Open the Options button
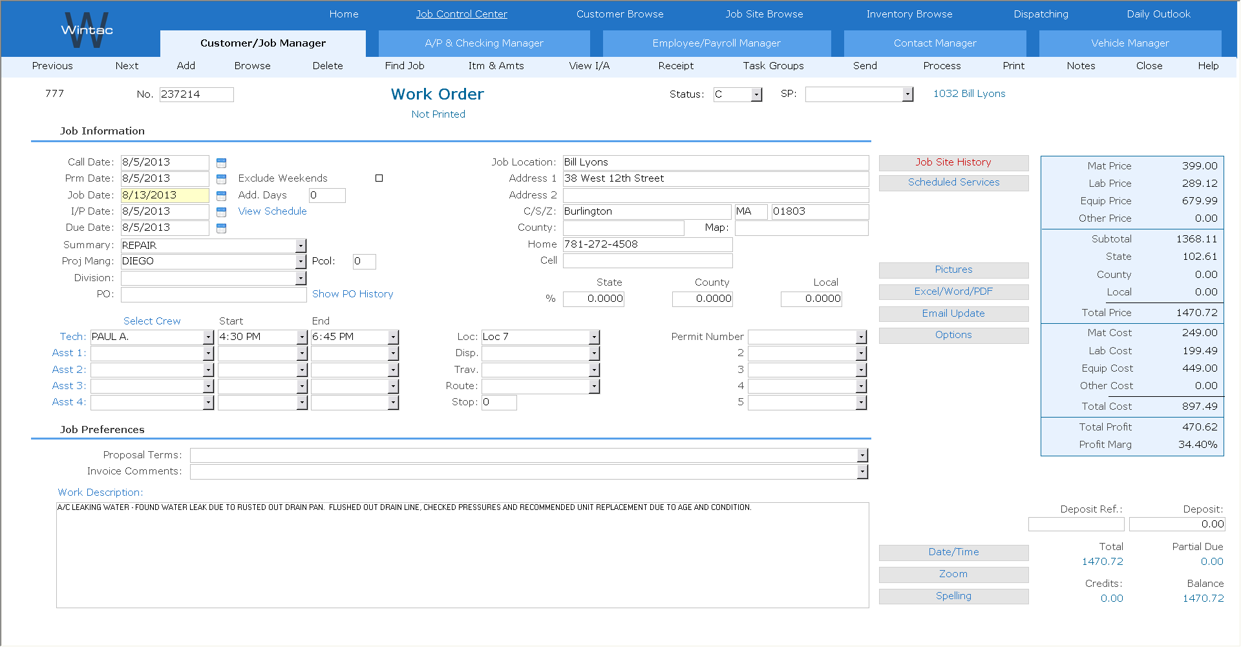 click(953, 335)
